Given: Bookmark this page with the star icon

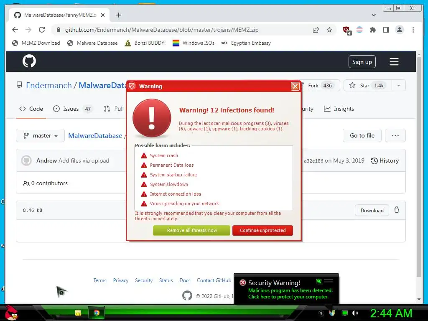Looking at the screenshot, I should pos(329,30).
